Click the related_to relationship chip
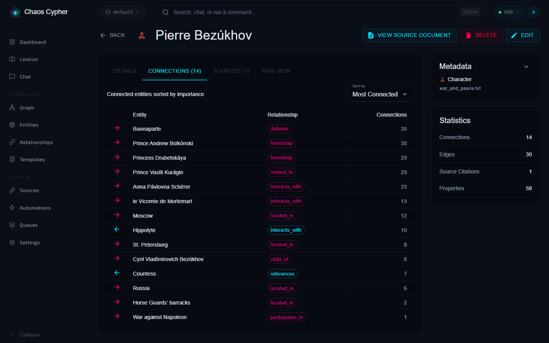 282,172
